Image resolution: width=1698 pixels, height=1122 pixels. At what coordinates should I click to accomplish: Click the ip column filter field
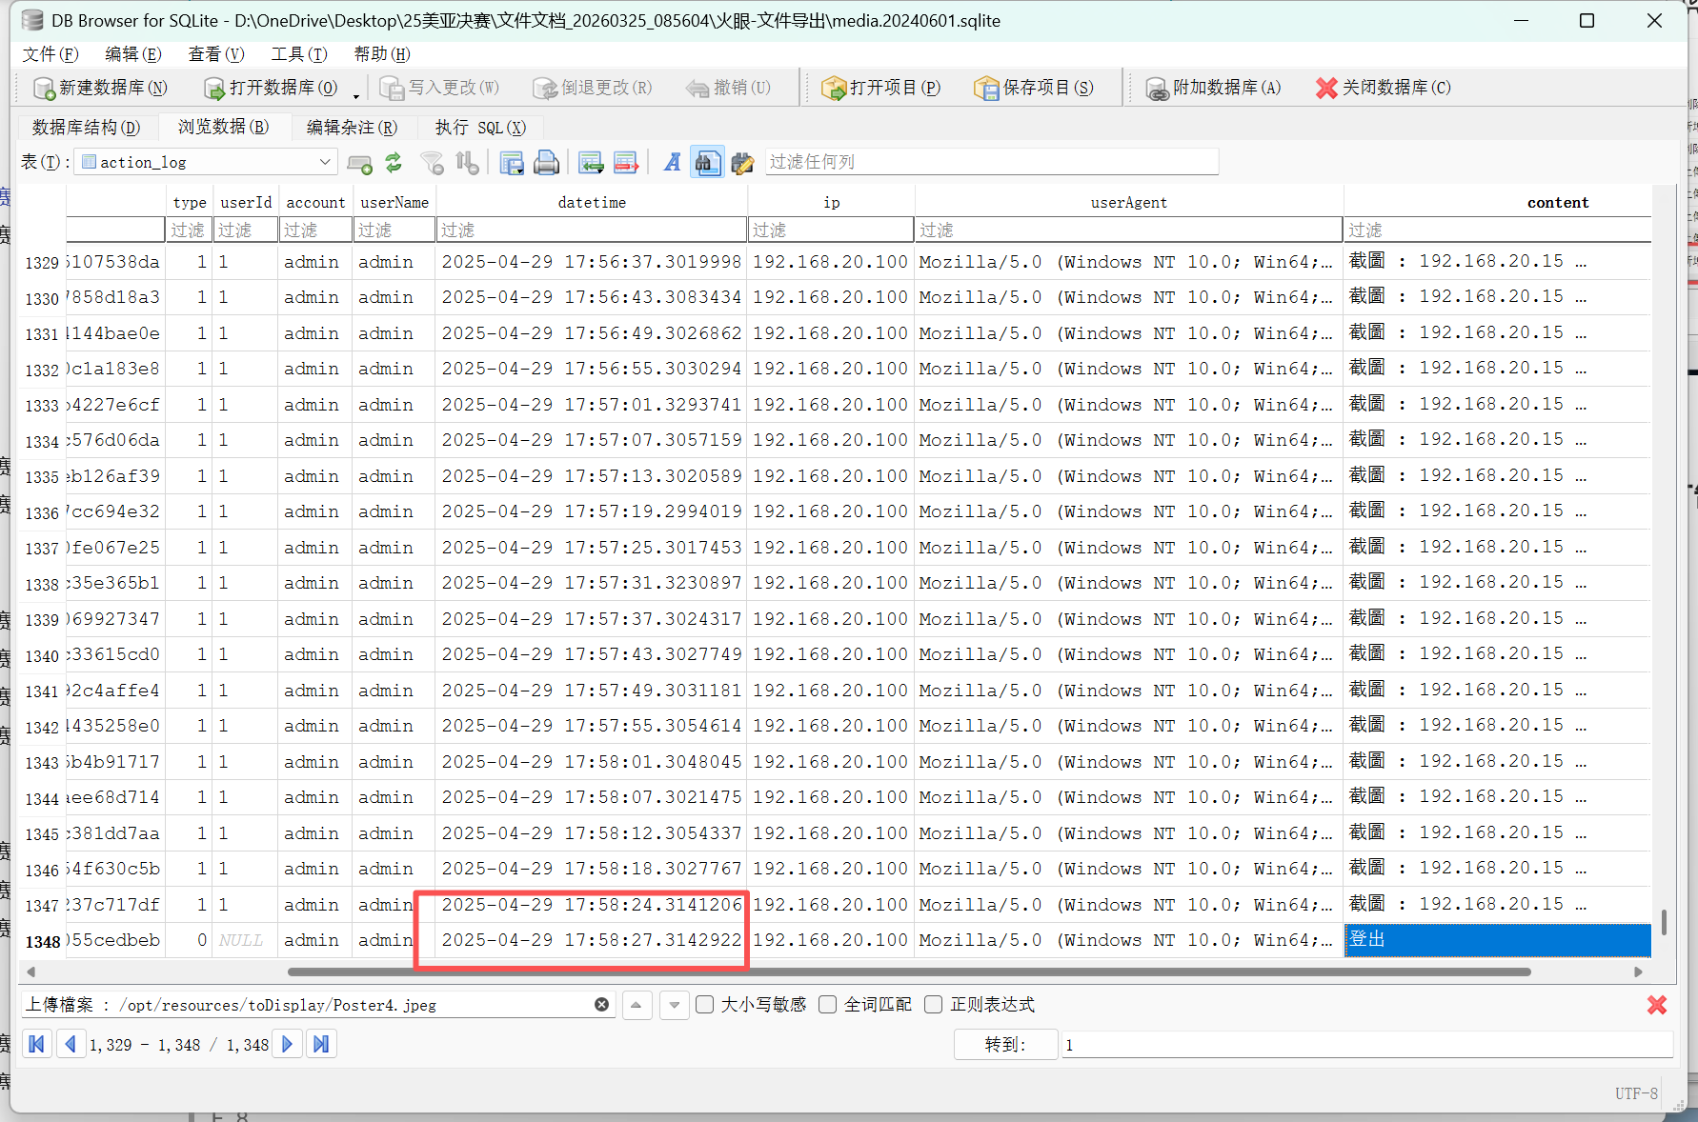(832, 230)
